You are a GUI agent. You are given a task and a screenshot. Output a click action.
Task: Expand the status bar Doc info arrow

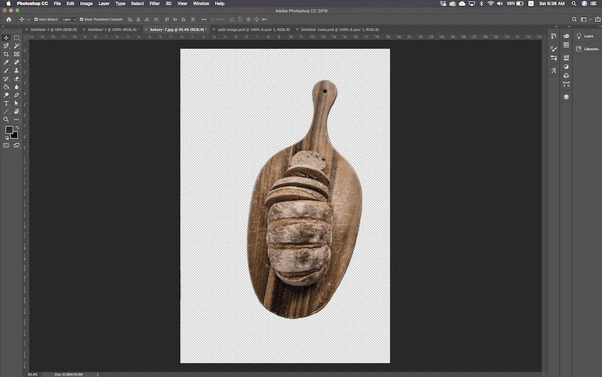pyautogui.click(x=98, y=374)
